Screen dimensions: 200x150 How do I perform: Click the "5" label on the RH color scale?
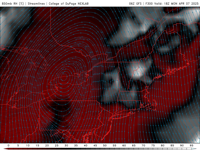pos(18,145)
